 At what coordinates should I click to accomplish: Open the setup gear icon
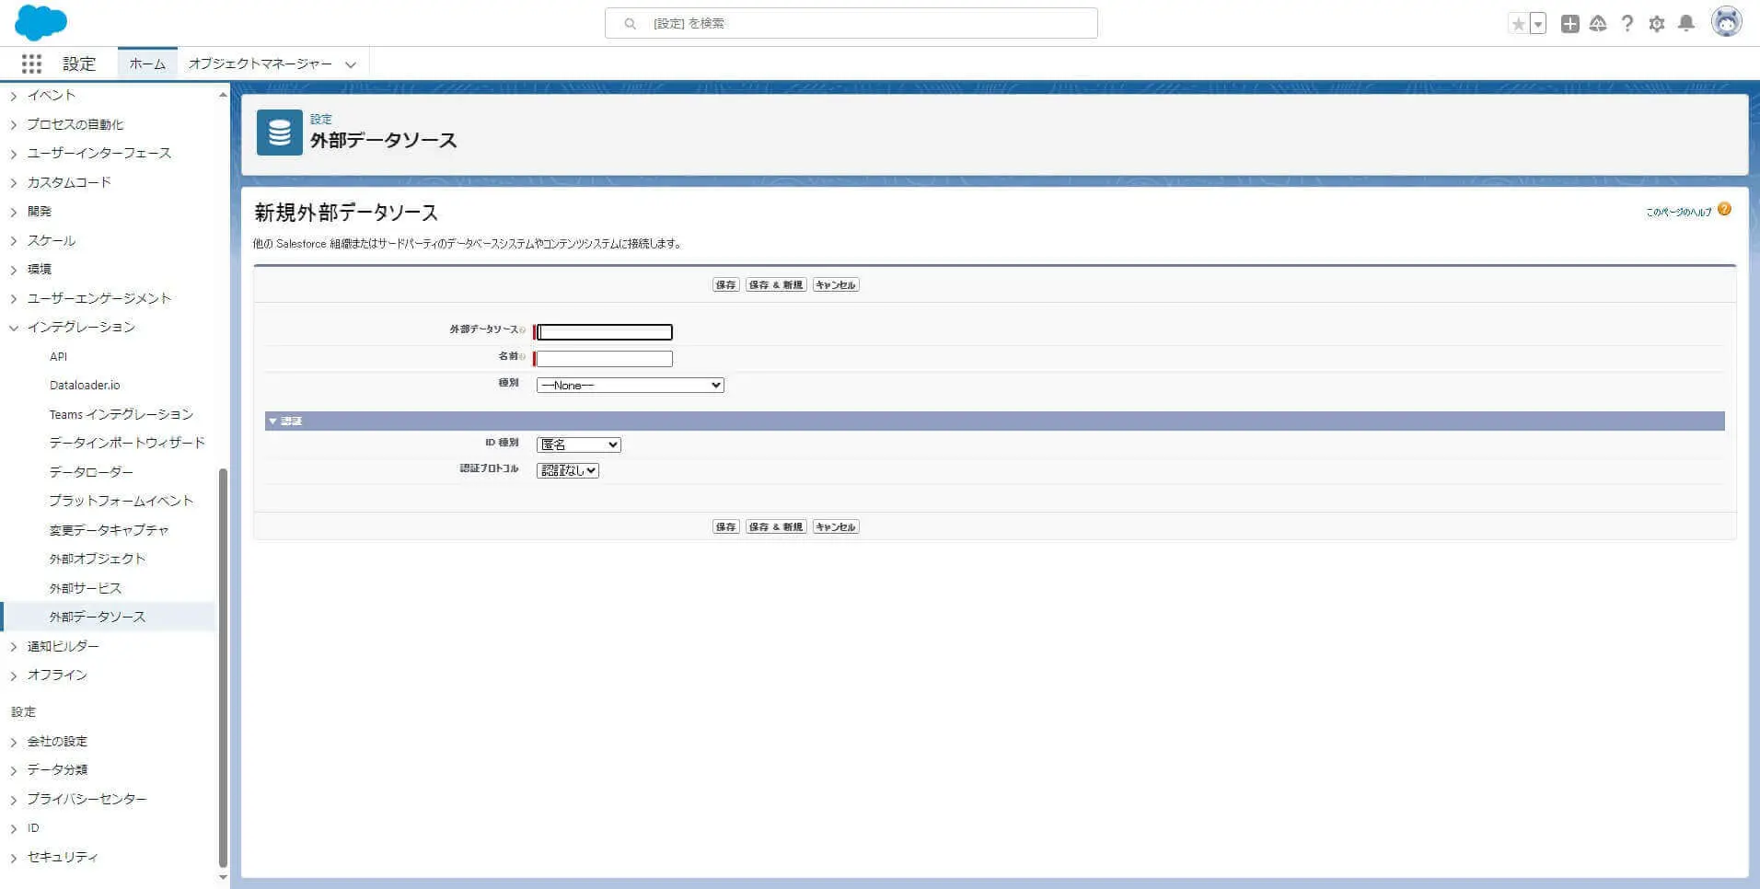[1657, 24]
